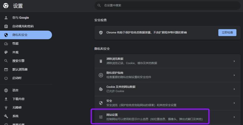Select 隐私和安全 in the sidebar
Image resolution: width=243 pixels, height=125 pixels.
tap(26, 35)
